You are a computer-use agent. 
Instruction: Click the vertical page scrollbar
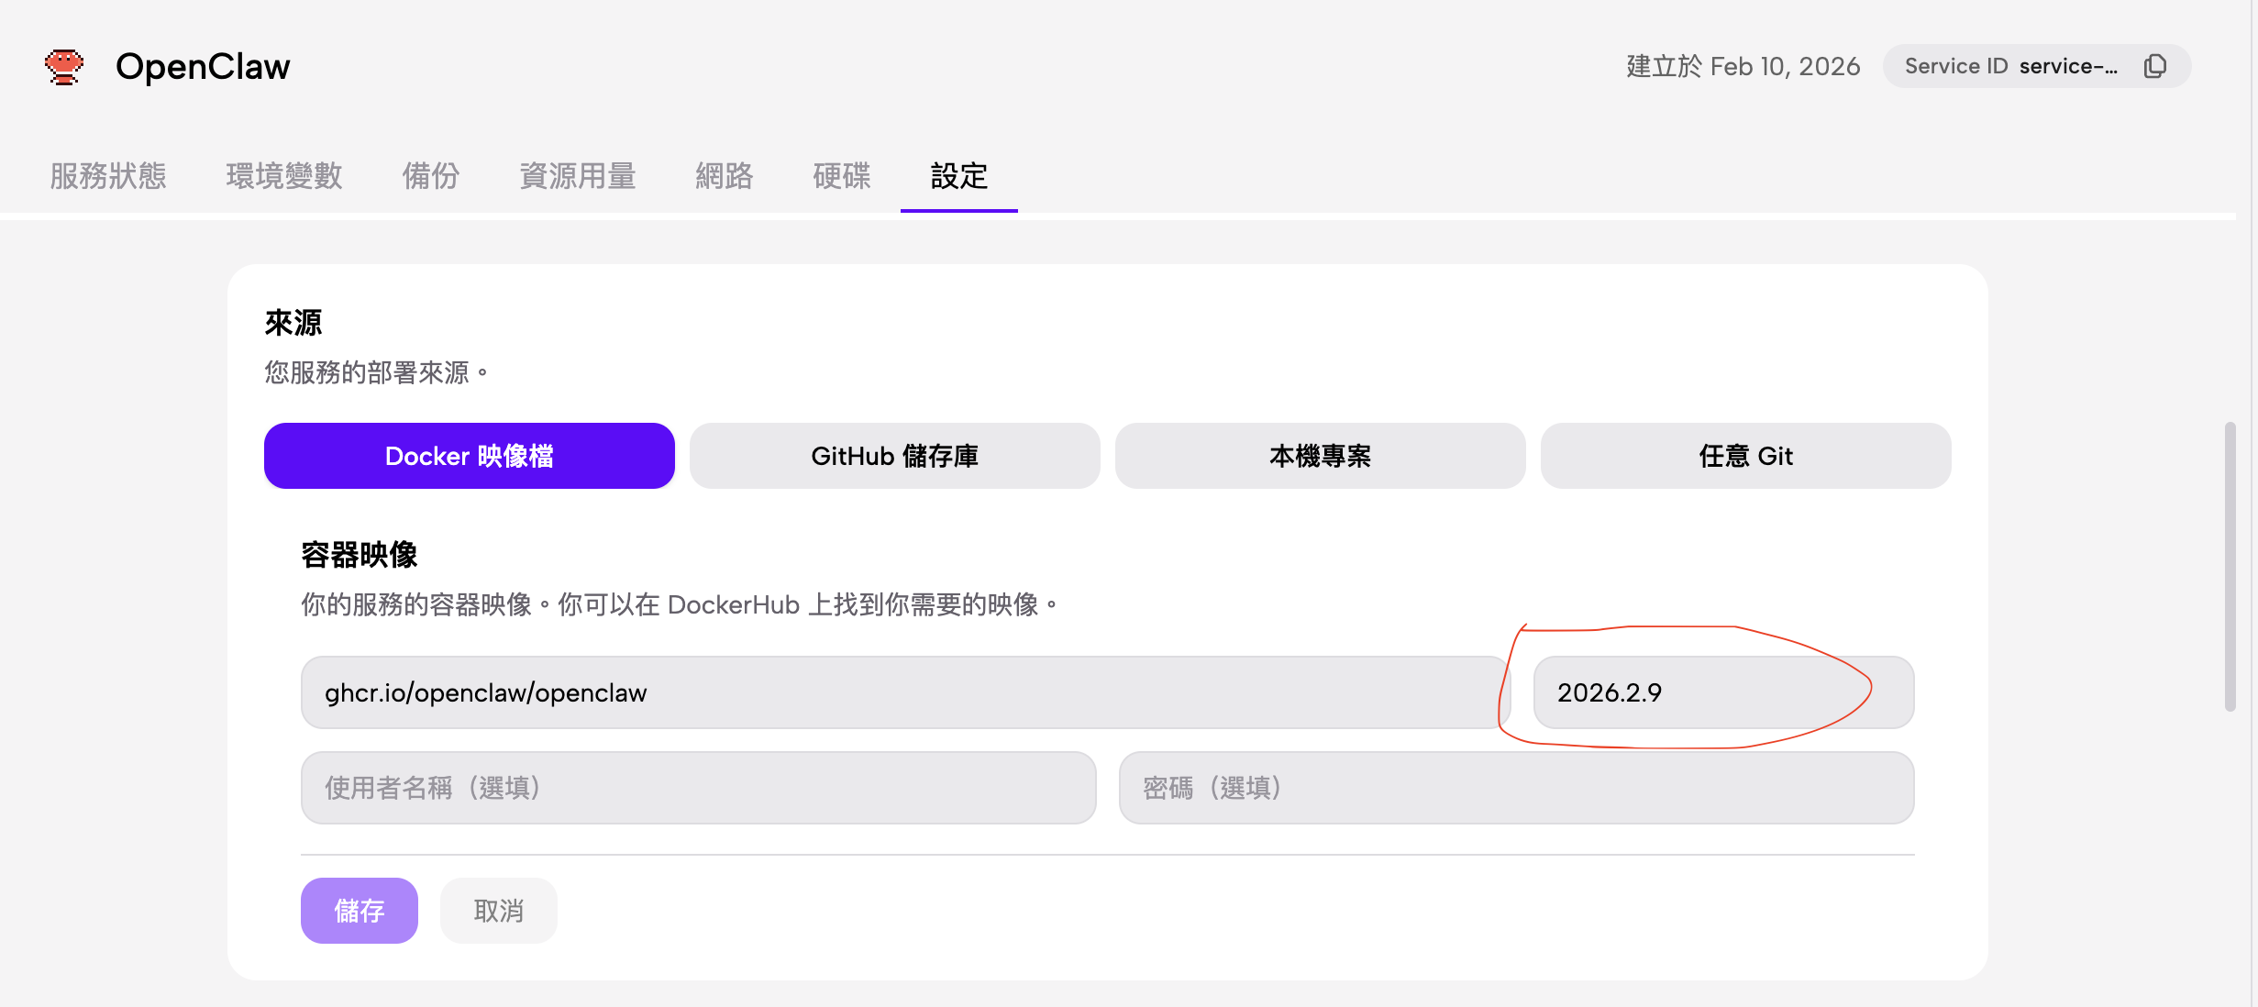(x=2230, y=566)
